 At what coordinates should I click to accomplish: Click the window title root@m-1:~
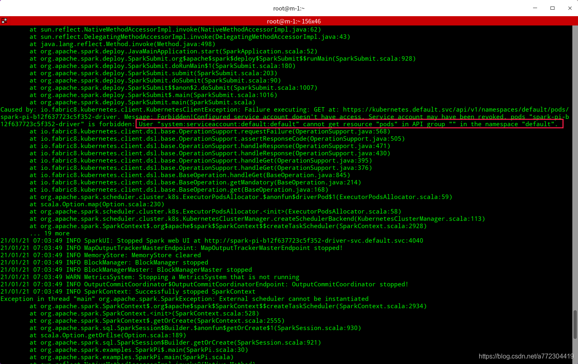coord(289,8)
